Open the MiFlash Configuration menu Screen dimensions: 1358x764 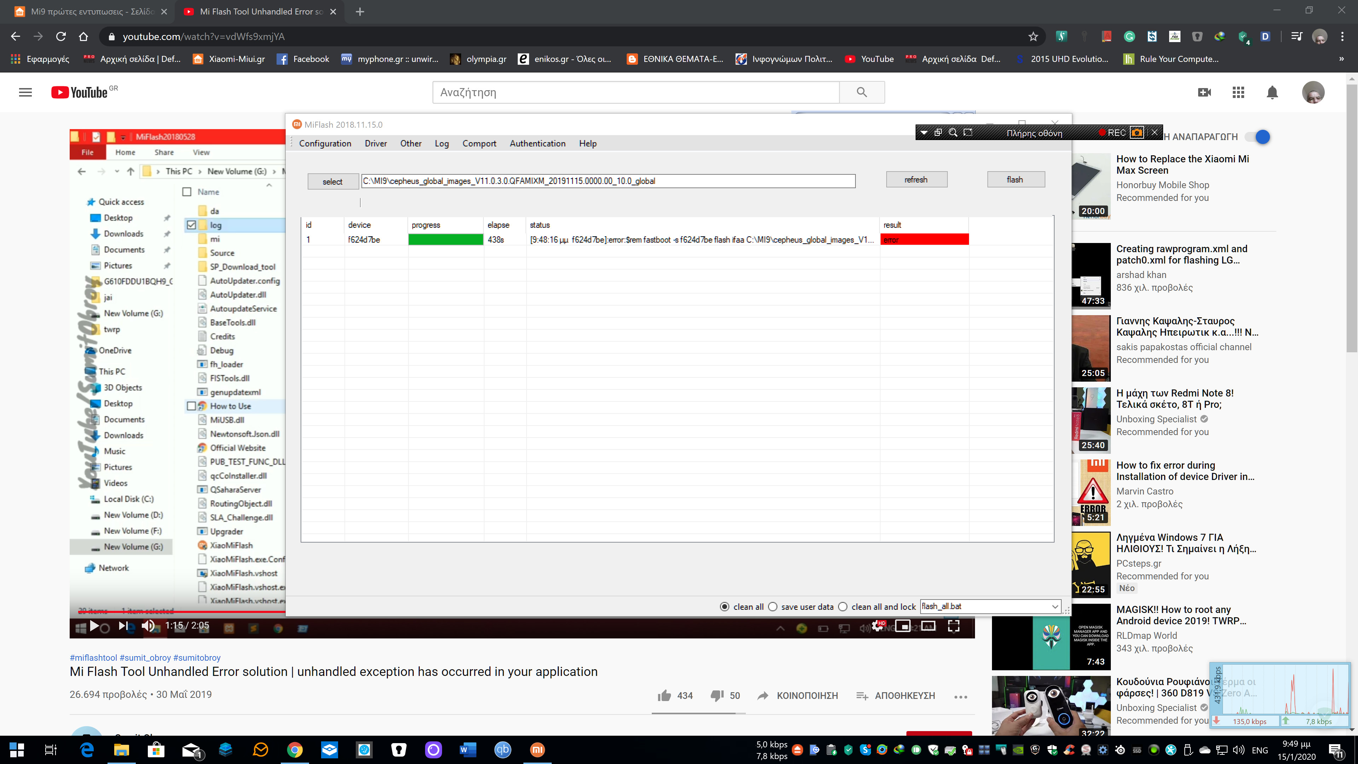click(325, 143)
